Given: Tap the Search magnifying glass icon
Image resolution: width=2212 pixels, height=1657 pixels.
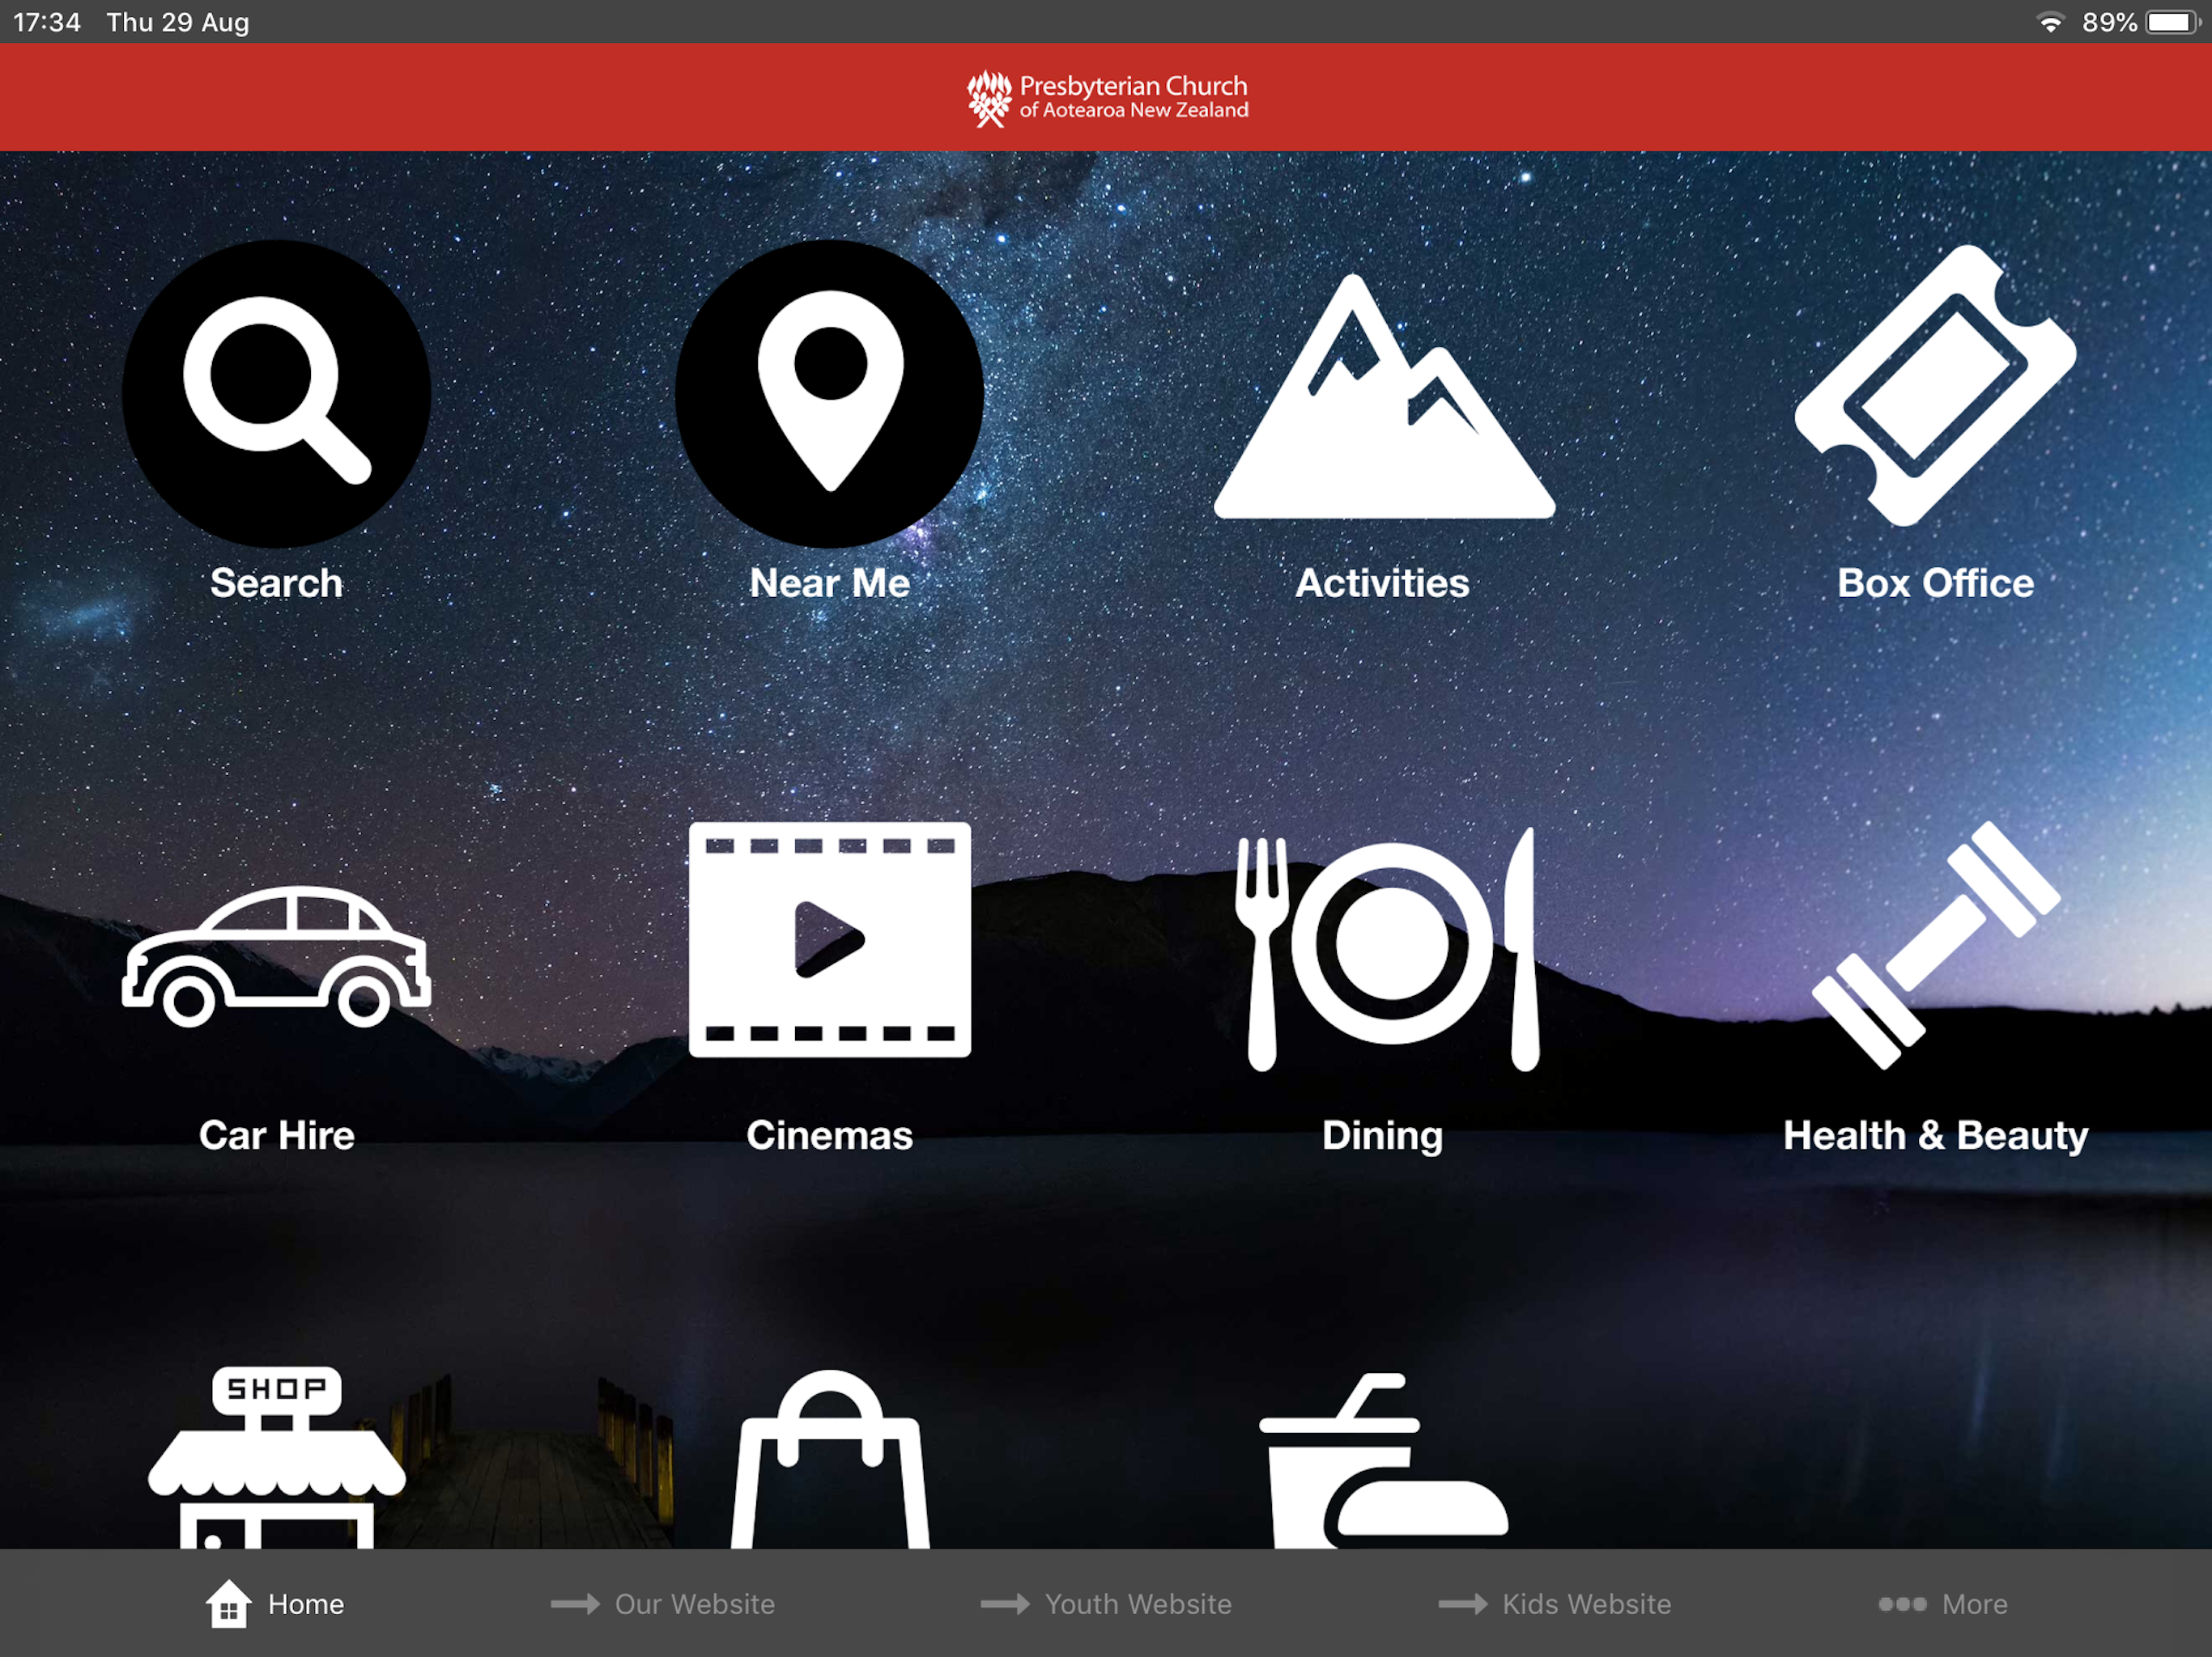Looking at the screenshot, I should click(x=277, y=392).
